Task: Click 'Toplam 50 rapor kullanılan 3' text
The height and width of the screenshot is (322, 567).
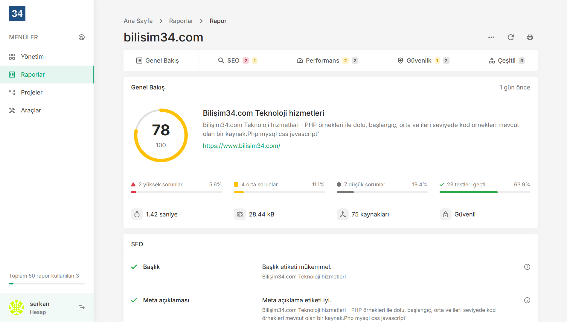Action: click(44, 276)
